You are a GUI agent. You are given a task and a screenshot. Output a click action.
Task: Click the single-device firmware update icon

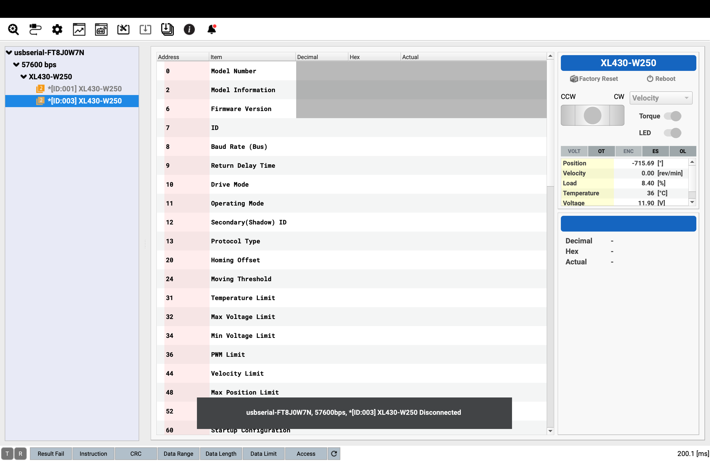tap(145, 29)
